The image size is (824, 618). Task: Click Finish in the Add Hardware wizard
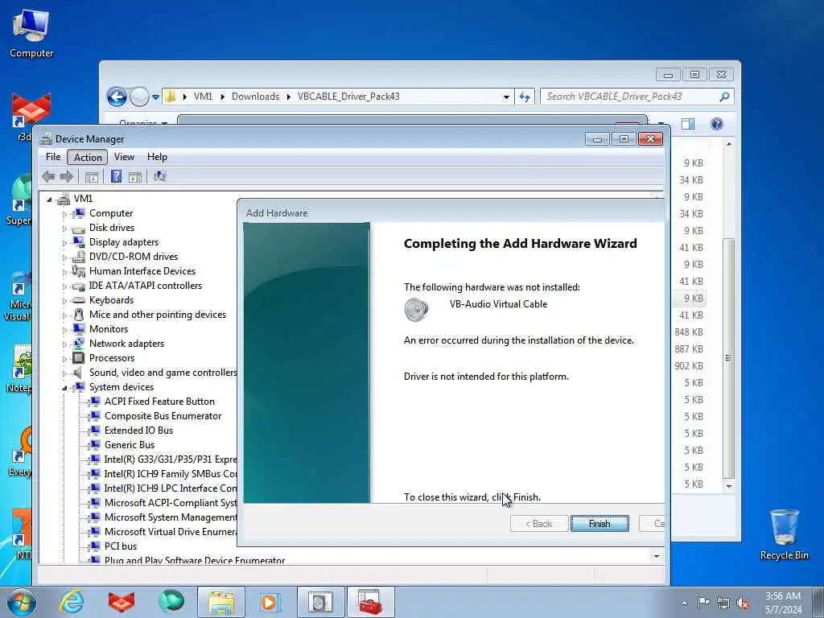coord(599,523)
